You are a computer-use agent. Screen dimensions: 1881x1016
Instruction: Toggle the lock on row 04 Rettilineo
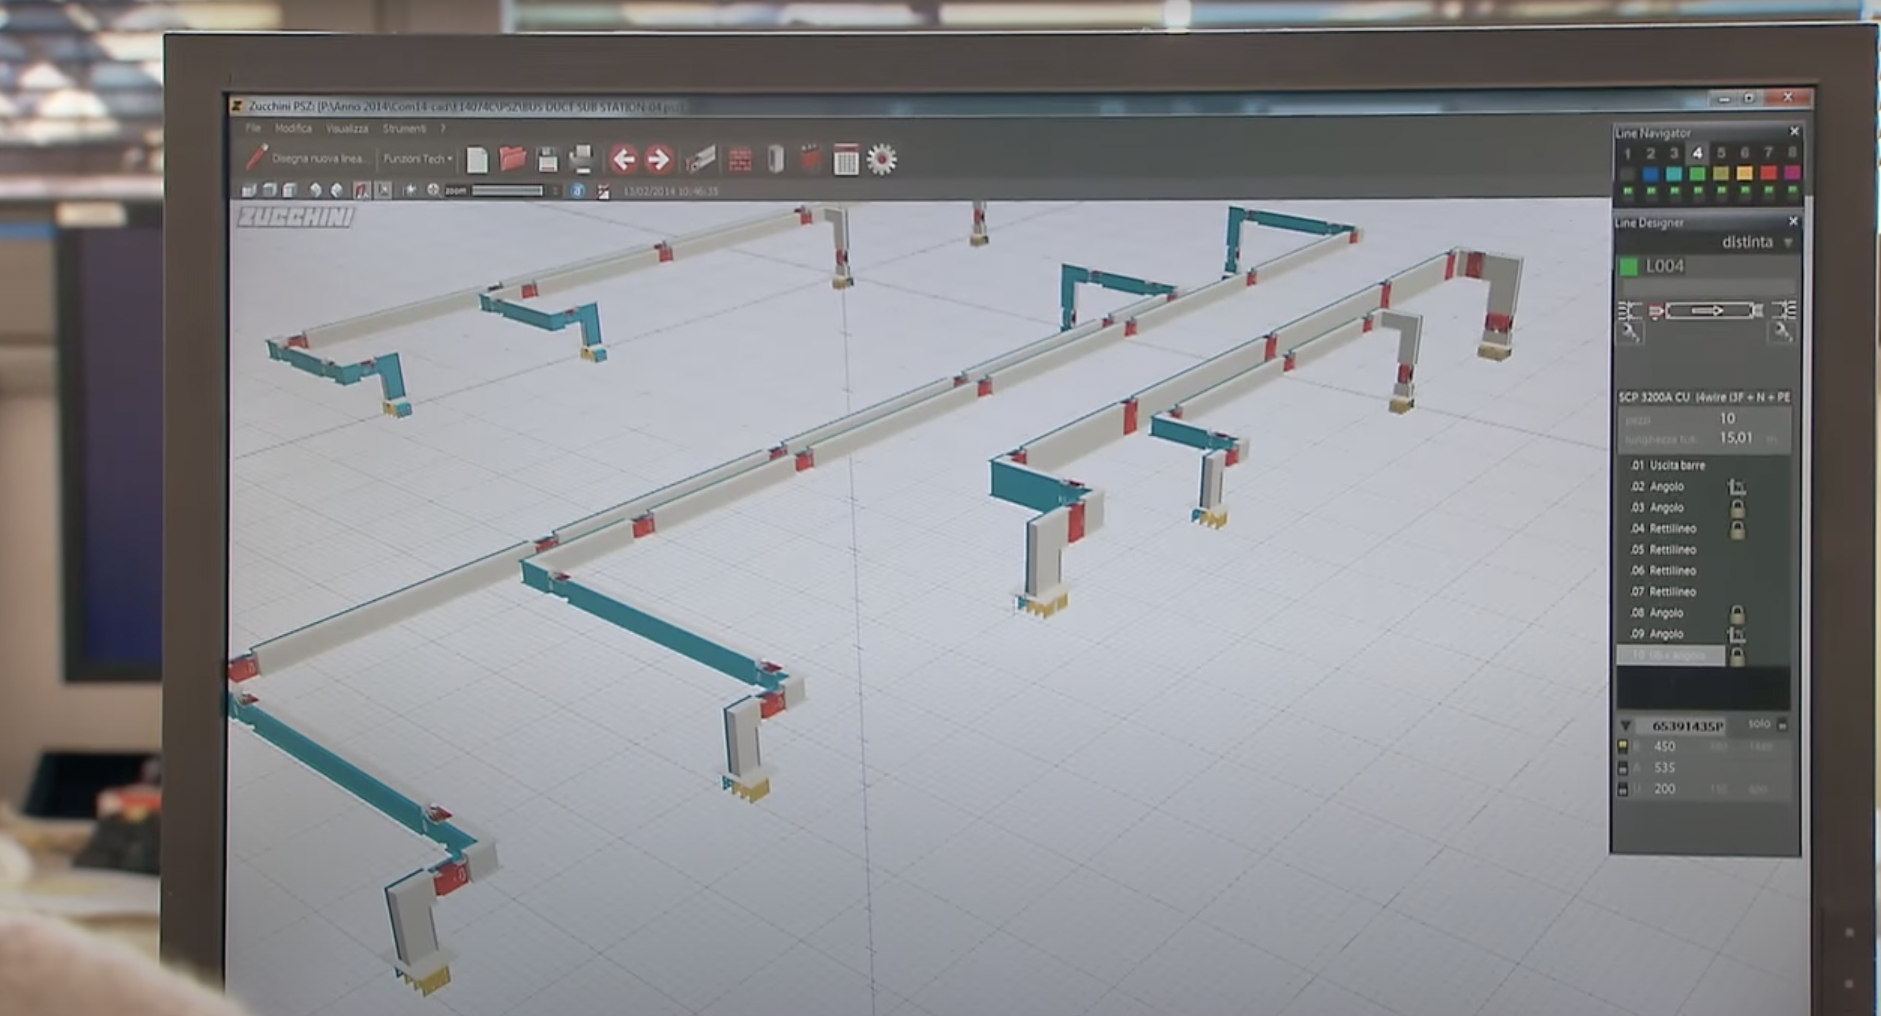[x=1737, y=529]
